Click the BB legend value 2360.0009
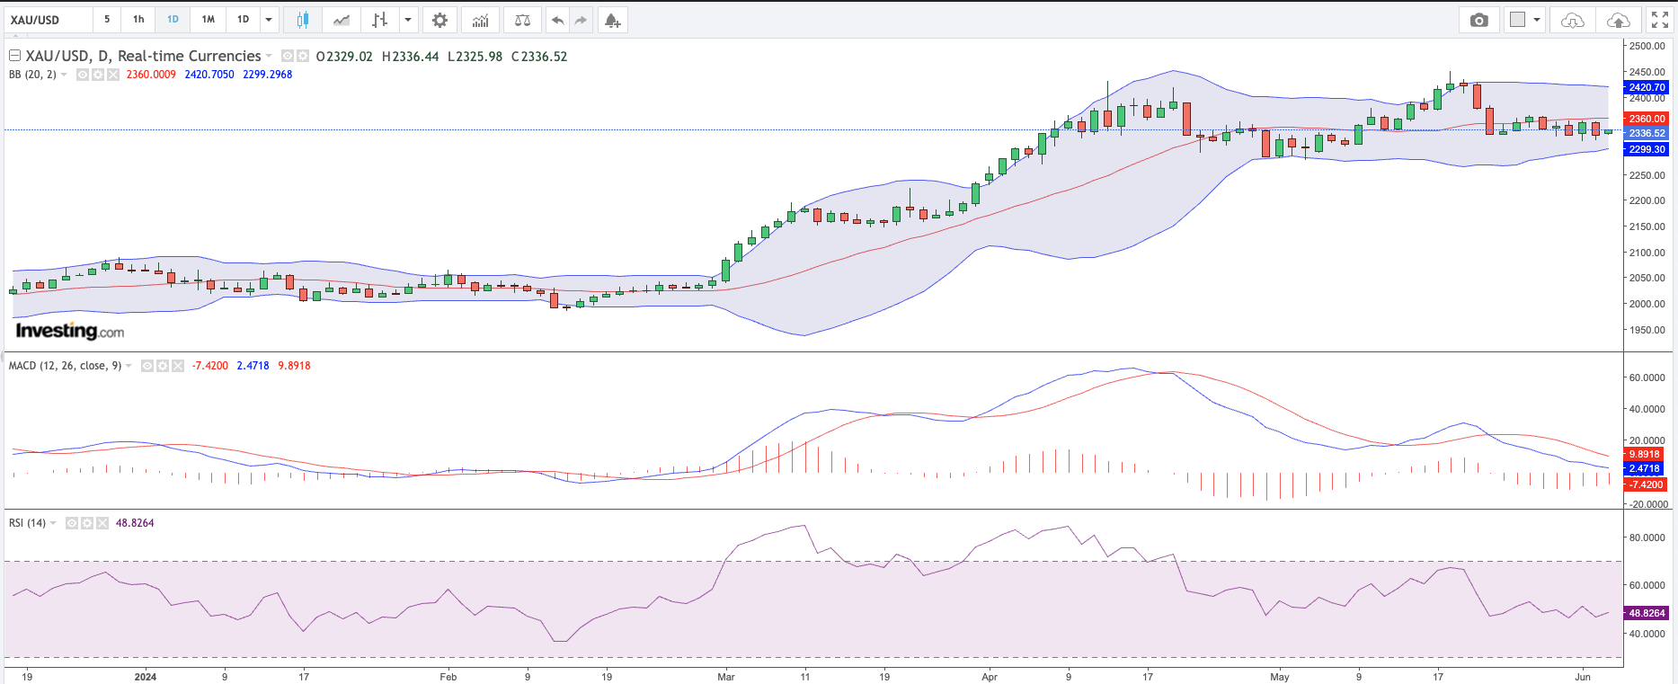Viewport: 1678px width, 684px height. click(x=151, y=75)
